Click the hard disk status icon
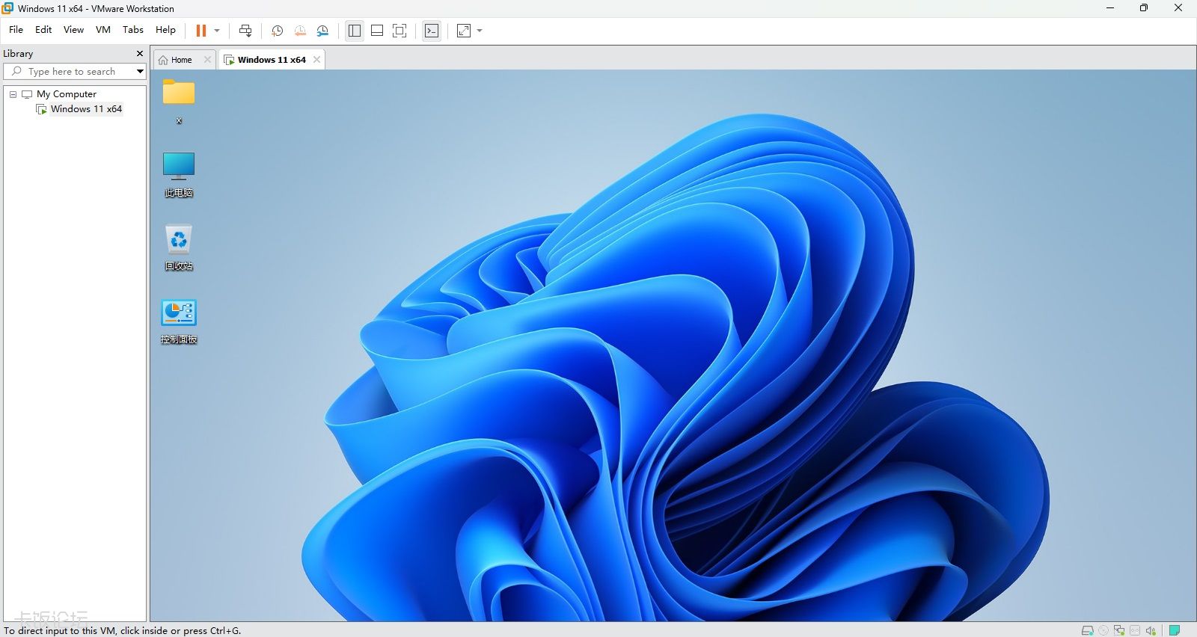Viewport: 1197px width, 637px height. (1088, 630)
